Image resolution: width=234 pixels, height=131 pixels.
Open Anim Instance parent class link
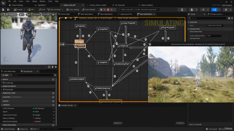coord(227,5)
